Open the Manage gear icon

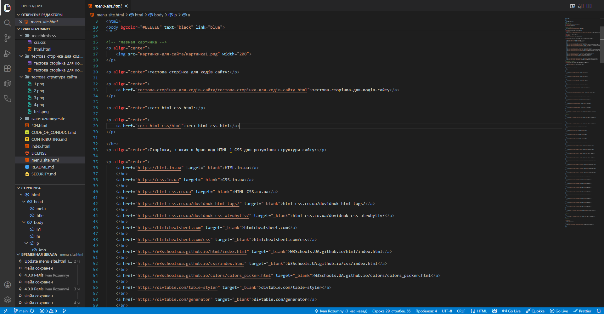(x=7, y=300)
